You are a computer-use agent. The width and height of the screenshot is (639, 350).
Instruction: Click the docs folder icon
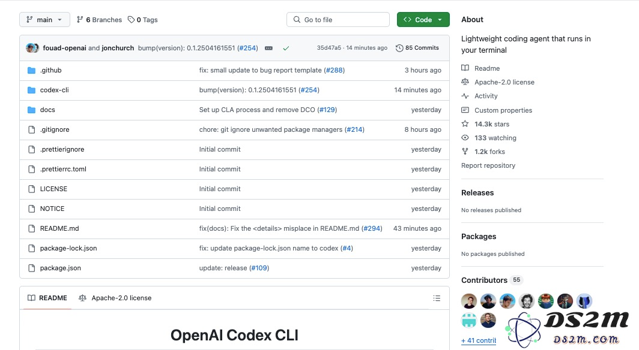[x=31, y=110]
